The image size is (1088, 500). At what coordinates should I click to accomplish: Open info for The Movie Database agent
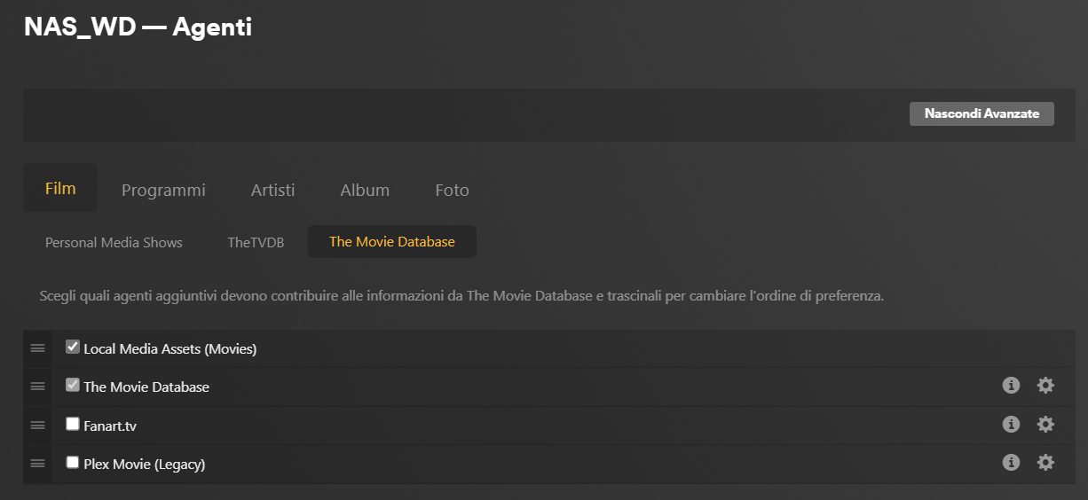(x=1011, y=386)
